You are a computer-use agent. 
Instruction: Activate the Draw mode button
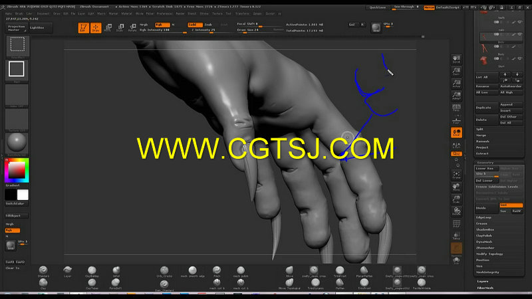[96, 28]
